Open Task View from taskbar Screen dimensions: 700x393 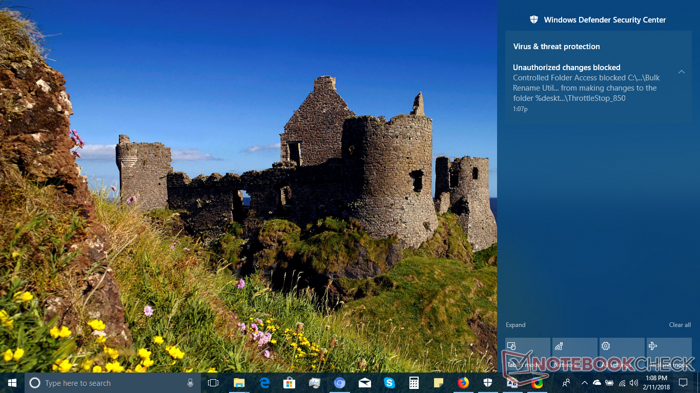[x=213, y=383]
